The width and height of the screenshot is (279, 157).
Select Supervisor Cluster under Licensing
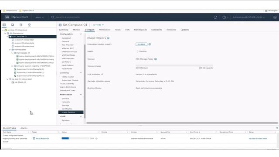(70, 80)
